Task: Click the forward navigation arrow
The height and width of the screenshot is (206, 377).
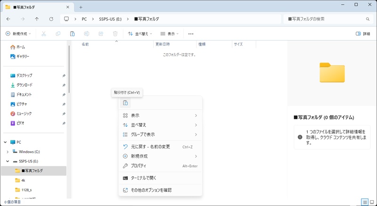Action: [x=23, y=19]
